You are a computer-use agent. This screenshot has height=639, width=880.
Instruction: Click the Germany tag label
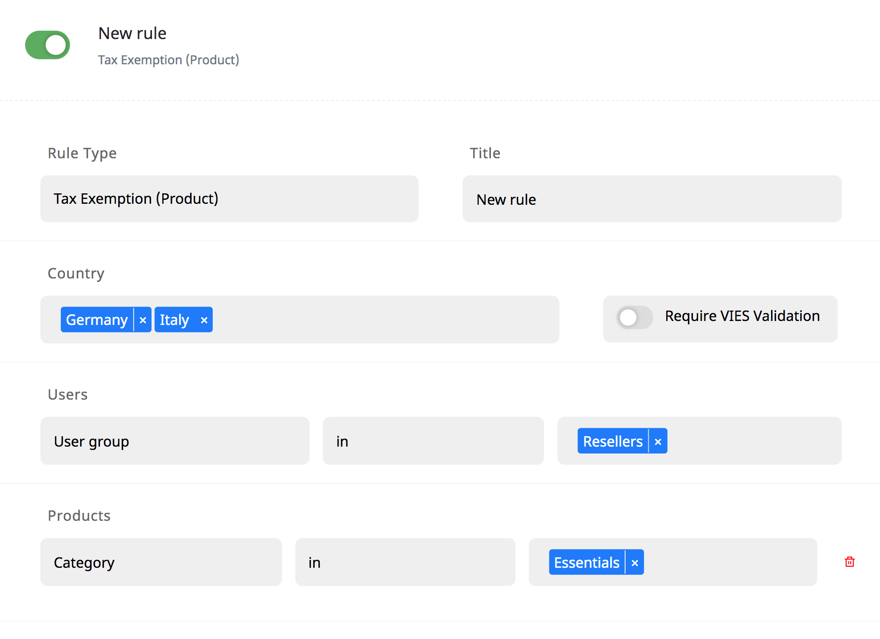click(97, 320)
